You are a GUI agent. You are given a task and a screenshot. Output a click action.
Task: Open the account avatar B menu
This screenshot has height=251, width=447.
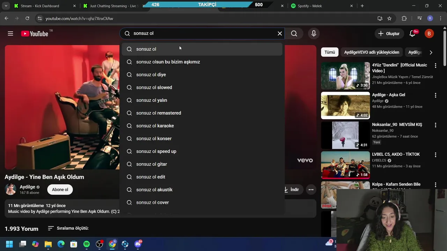pos(429,33)
